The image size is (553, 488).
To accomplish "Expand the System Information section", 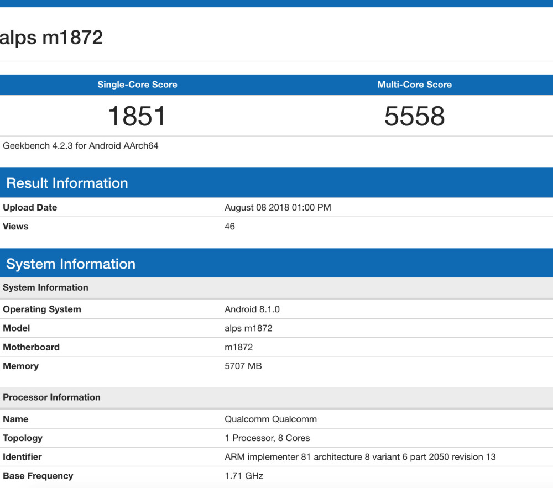I will [70, 264].
